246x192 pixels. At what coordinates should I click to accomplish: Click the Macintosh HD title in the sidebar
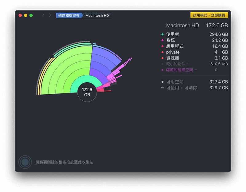(182, 25)
